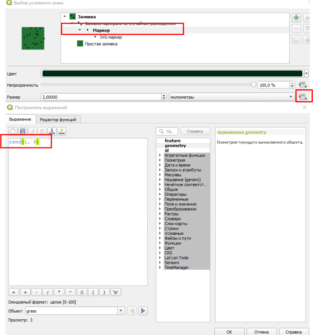Collapse the Заливка symbol tree root
313x335 pixels.
(65, 17)
